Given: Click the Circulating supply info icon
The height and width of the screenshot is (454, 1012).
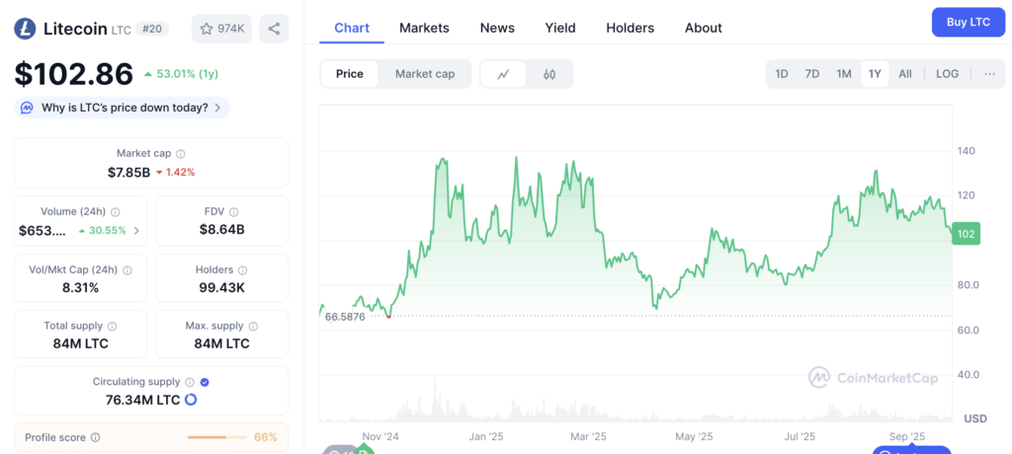Looking at the screenshot, I should point(190,382).
